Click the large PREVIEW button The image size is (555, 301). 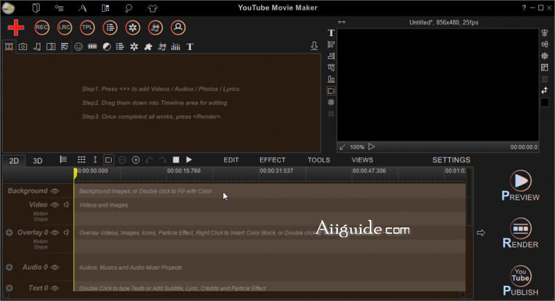(x=521, y=186)
